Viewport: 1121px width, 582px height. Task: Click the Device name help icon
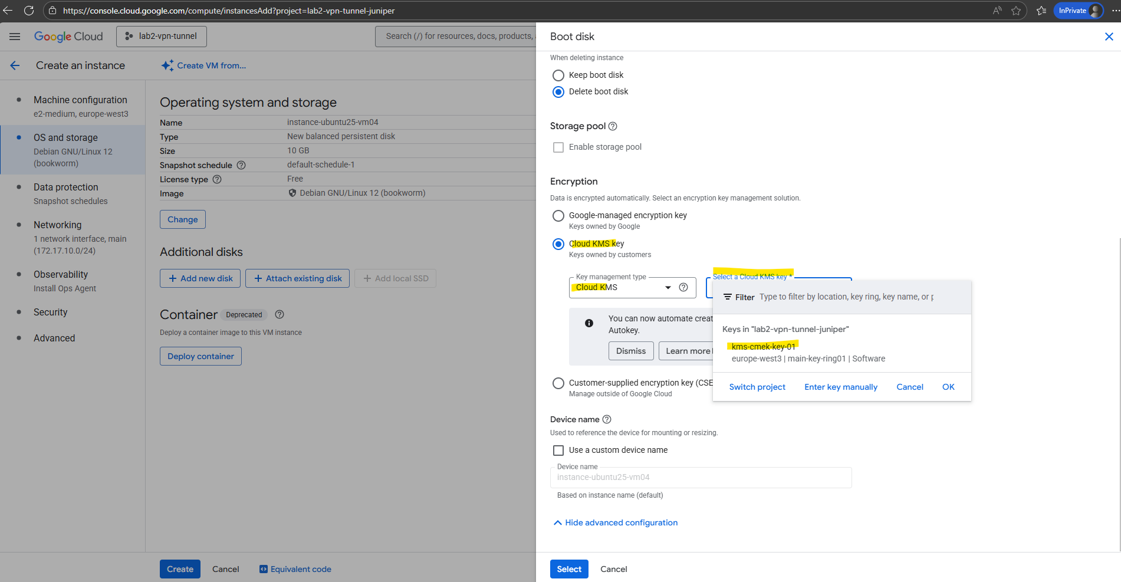click(607, 419)
